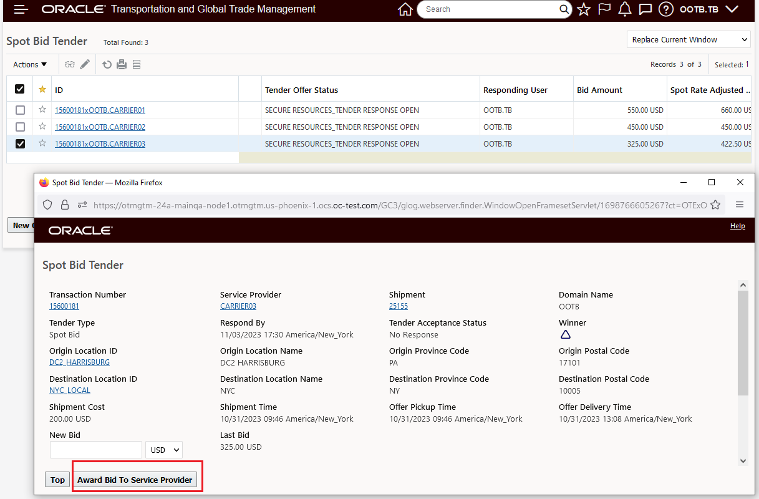
Task: Open Firefox application menu
Action: 740,205
